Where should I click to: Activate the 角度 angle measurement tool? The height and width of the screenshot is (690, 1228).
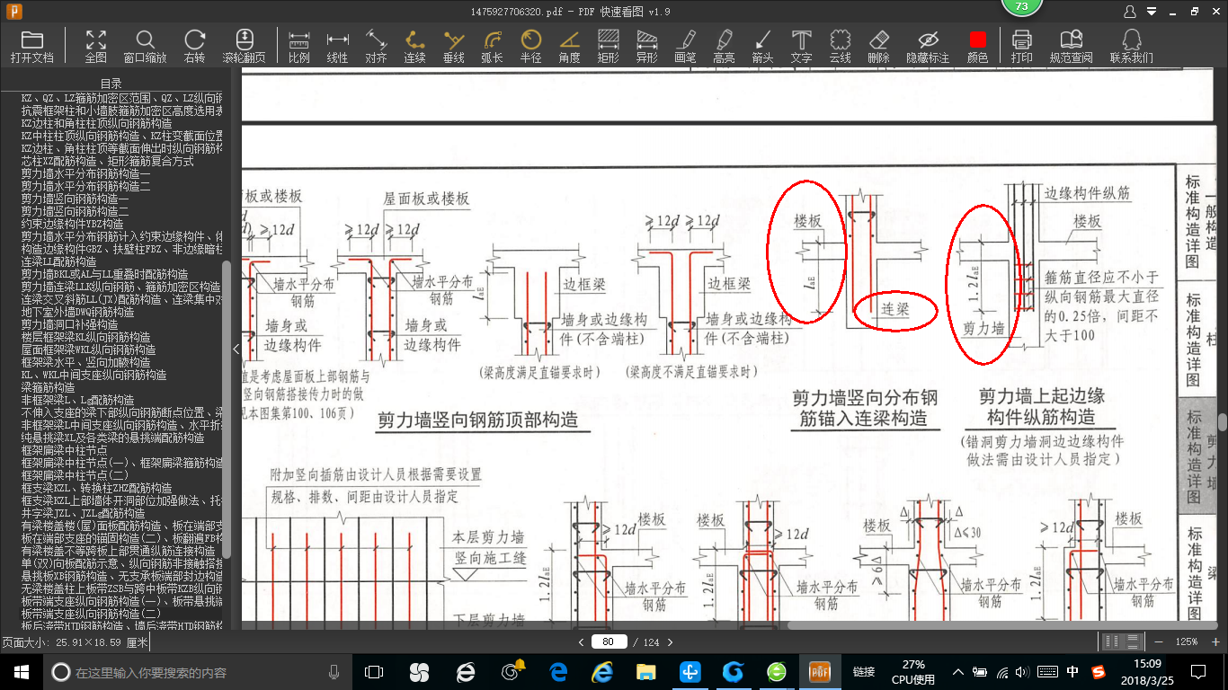[x=569, y=46]
